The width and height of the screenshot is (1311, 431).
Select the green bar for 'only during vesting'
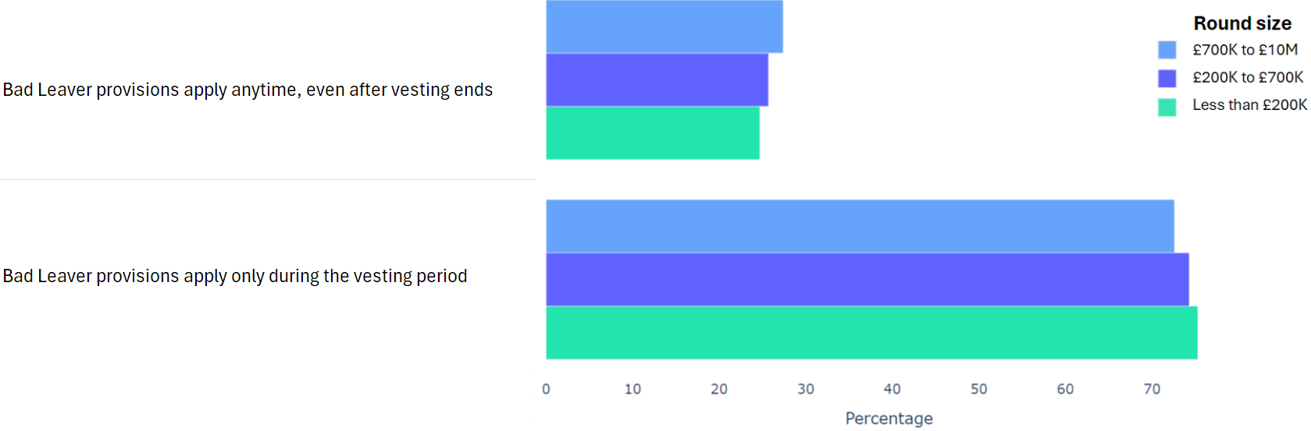871,332
